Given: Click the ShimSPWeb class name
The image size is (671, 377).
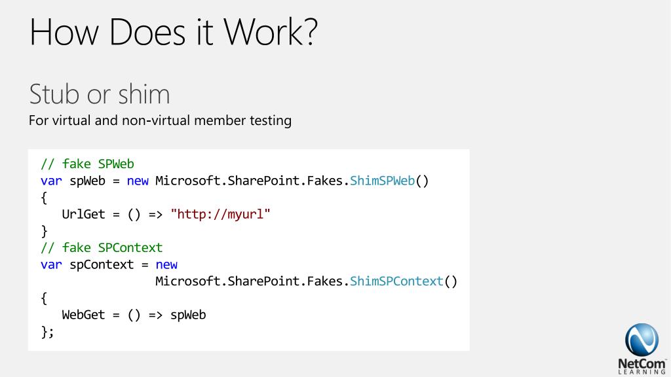Looking at the screenshot, I should tap(382, 181).
